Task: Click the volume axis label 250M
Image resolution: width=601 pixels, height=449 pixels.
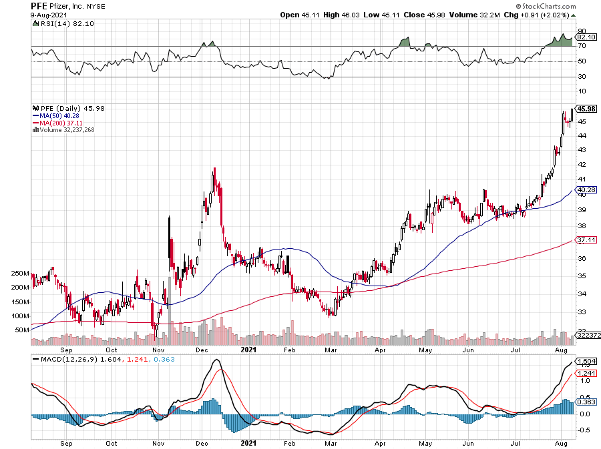Action: click(x=20, y=274)
